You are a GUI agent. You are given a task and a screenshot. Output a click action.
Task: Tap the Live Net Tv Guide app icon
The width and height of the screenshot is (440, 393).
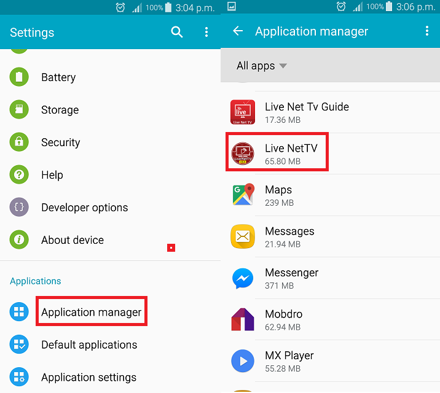[x=243, y=112]
